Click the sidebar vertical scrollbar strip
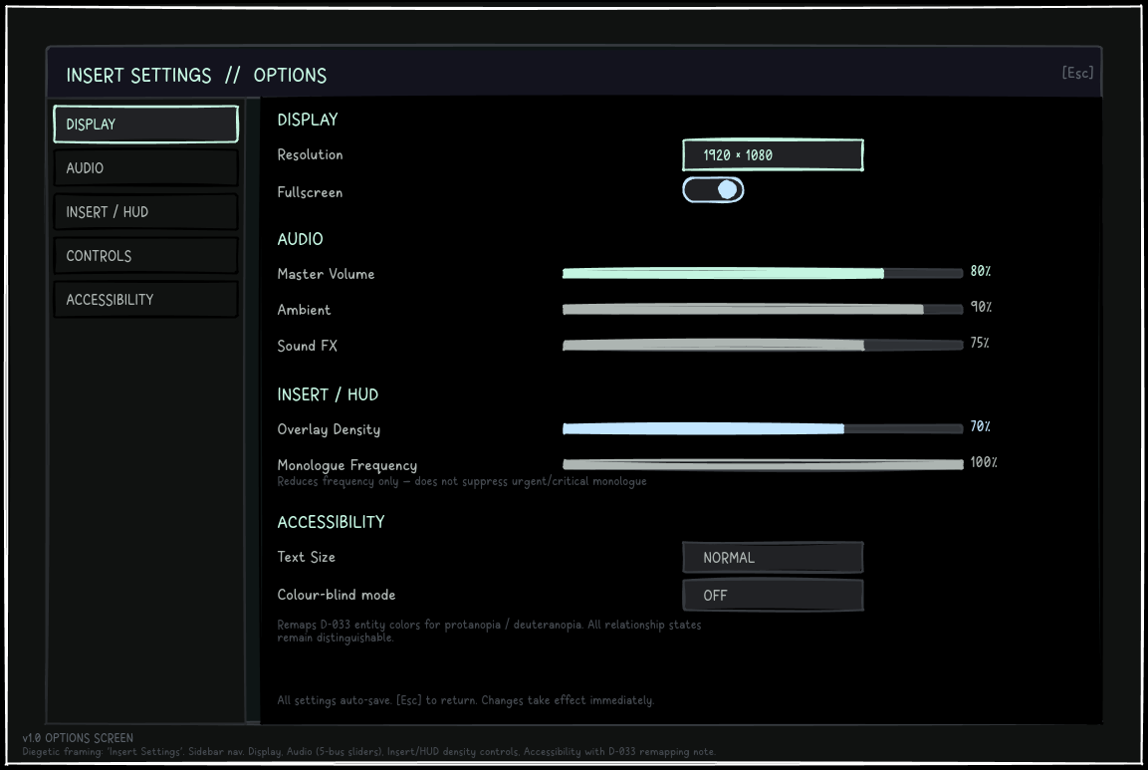Image resolution: width=1148 pixels, height=770 pixels. pyautogui.click(x=253, y=410)
